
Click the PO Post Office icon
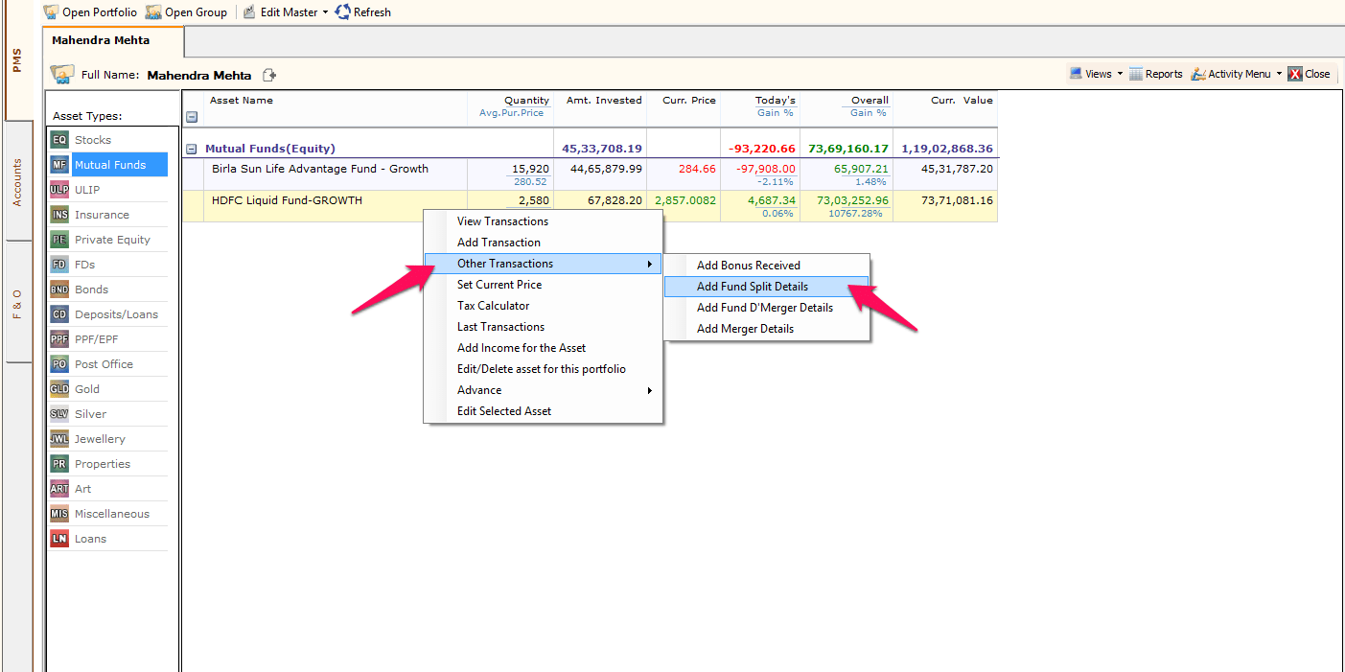[59, 364]
